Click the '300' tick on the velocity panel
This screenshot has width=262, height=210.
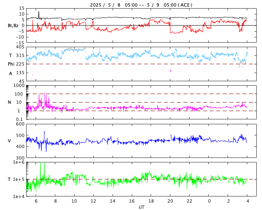(20, 158)
